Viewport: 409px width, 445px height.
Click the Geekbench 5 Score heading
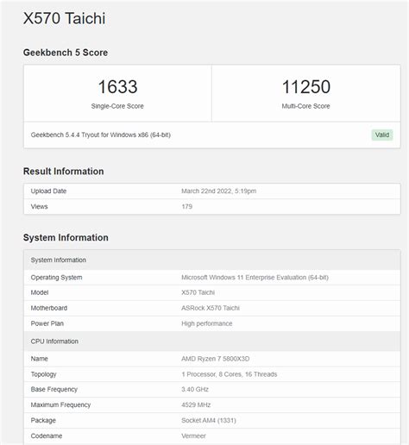66,53
